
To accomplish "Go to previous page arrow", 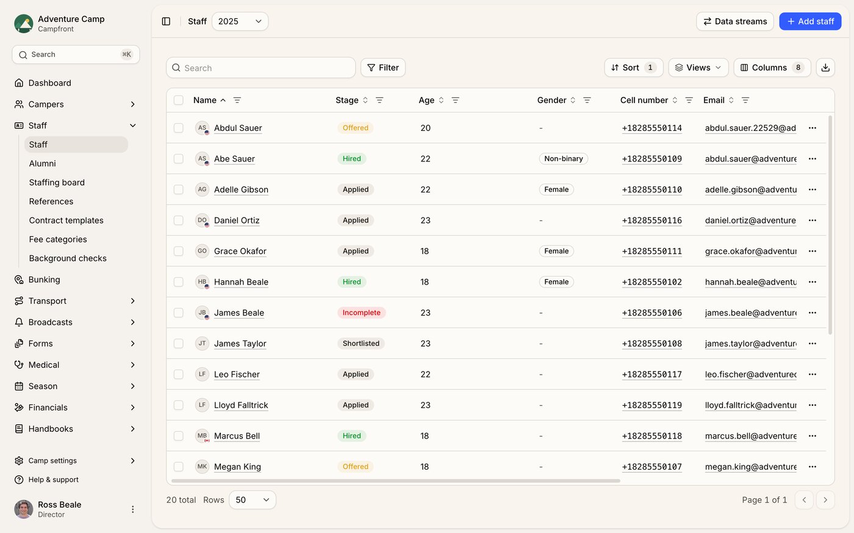I will point(804,499).
